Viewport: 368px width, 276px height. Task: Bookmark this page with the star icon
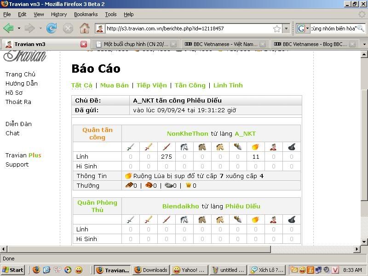[277, 29]
